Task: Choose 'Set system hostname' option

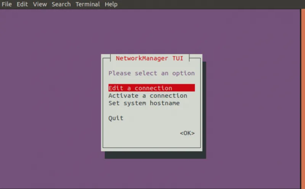Action: (144, 103)
